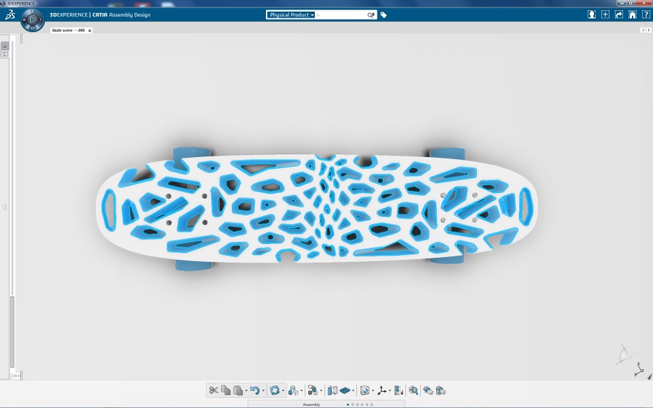Click the Home icon in top bar

632,14
